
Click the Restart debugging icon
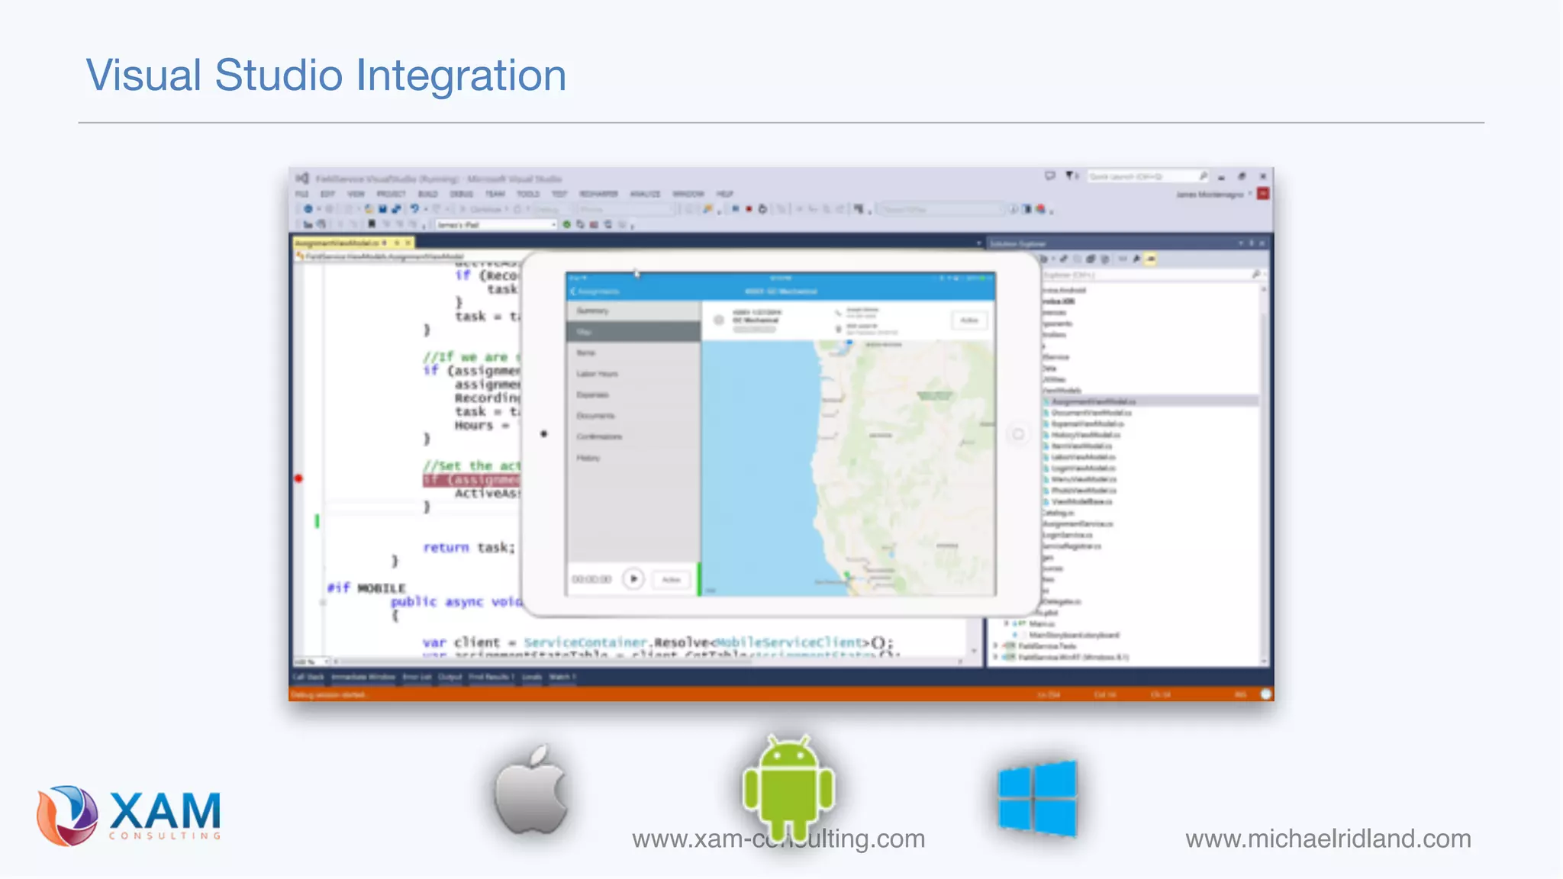[x=762, y=208]
